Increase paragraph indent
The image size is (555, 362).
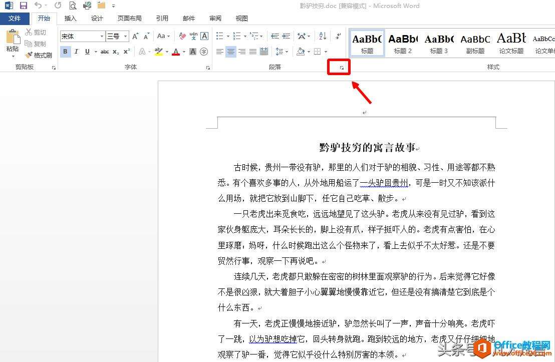(x=286, y=36)
